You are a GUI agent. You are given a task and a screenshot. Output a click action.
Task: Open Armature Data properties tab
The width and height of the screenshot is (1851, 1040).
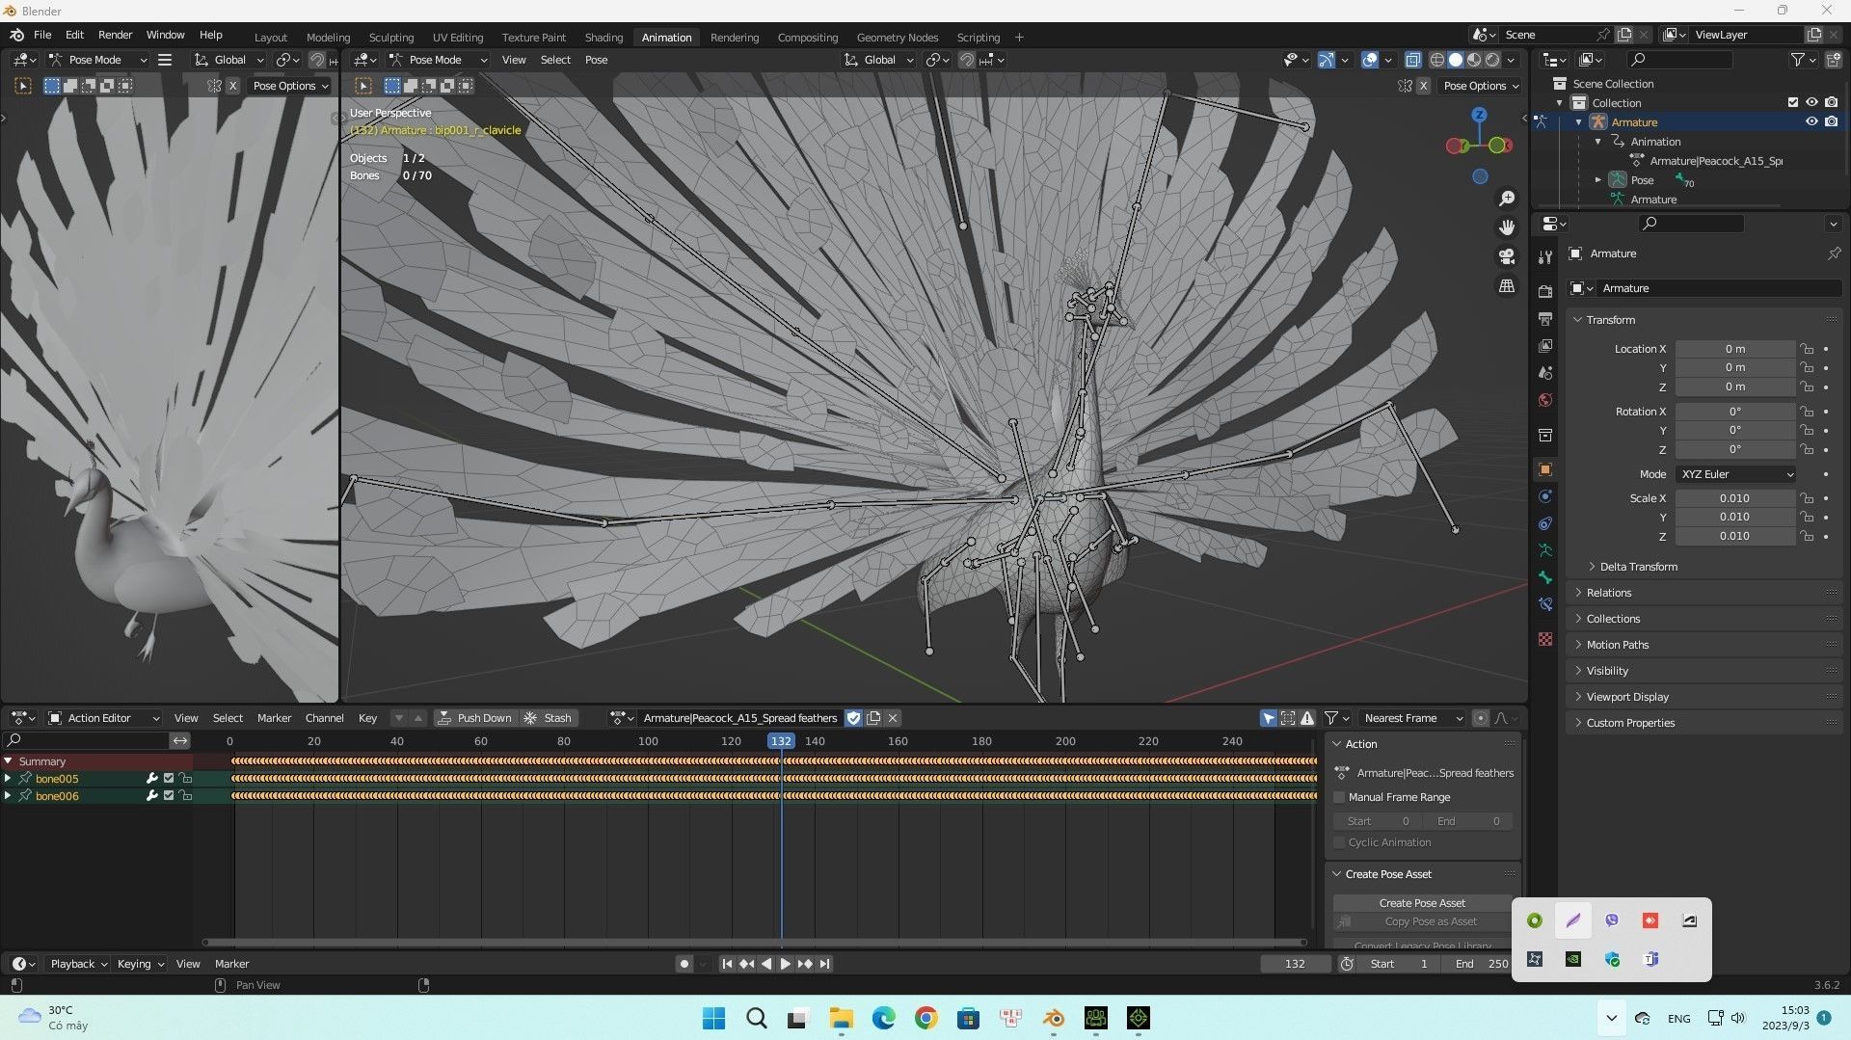coord(1545,550)
